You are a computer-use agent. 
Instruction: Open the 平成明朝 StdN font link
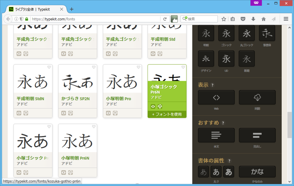tap(30, 99)
